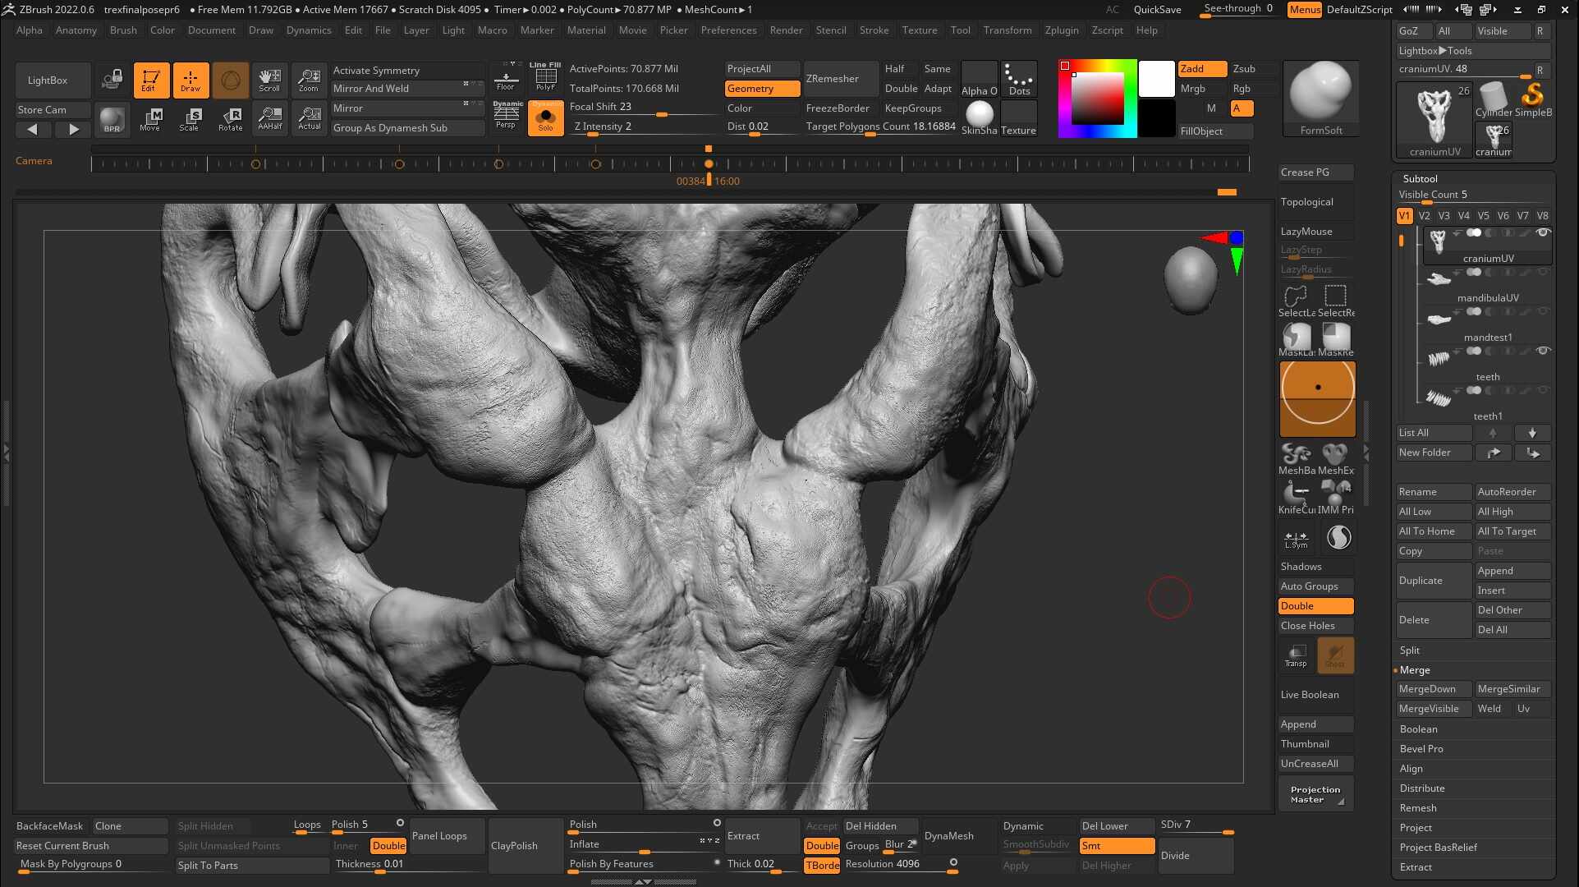This screenshot has height=887, width=1579.
Task: Select the Scale transform tool
Action: click(x=190, y=119)
